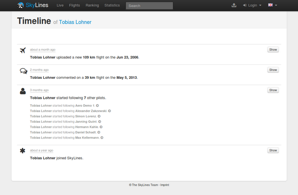Open the upload flight icon
The width and height of the screenshot is (298, 195).
[x=234, y=5]
